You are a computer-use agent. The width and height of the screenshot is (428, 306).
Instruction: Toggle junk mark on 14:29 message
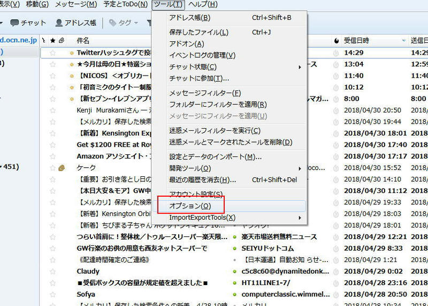(x=336, y=53)
